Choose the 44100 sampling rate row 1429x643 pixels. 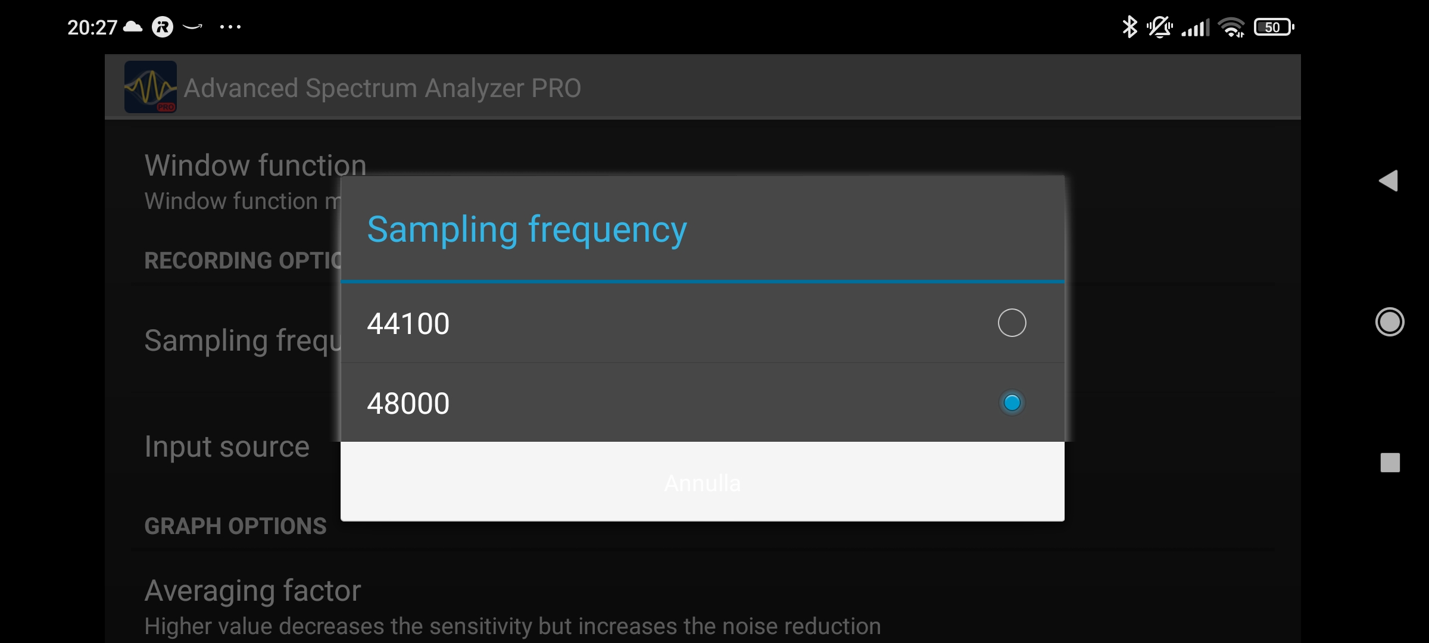pos(703,323)
